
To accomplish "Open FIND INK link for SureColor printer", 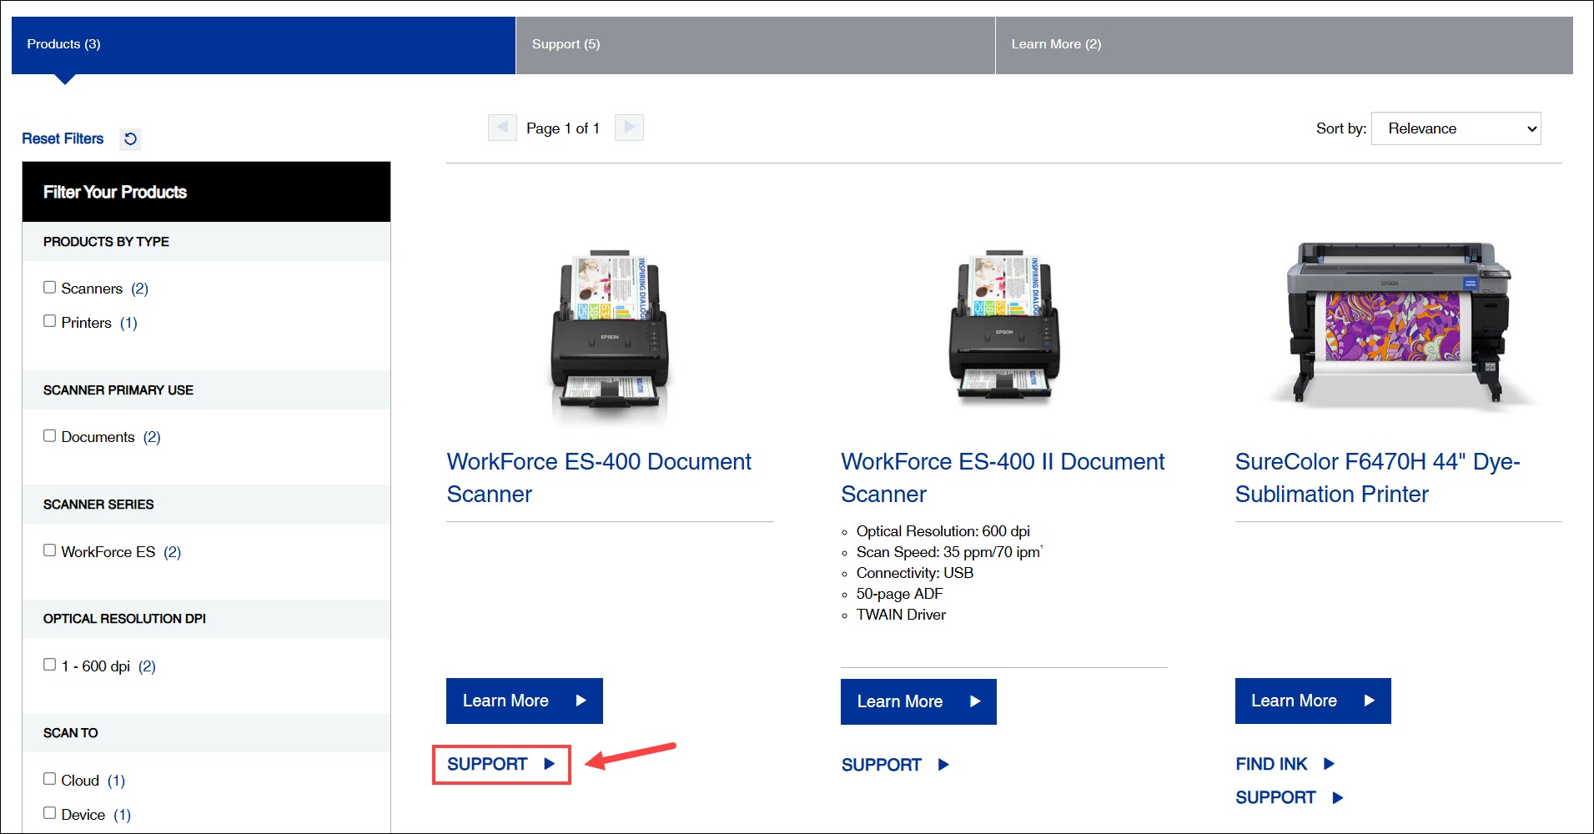I will pos(1285,764).
